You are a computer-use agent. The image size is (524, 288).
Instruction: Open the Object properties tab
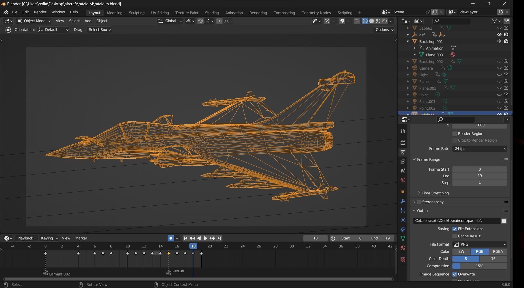403,192
